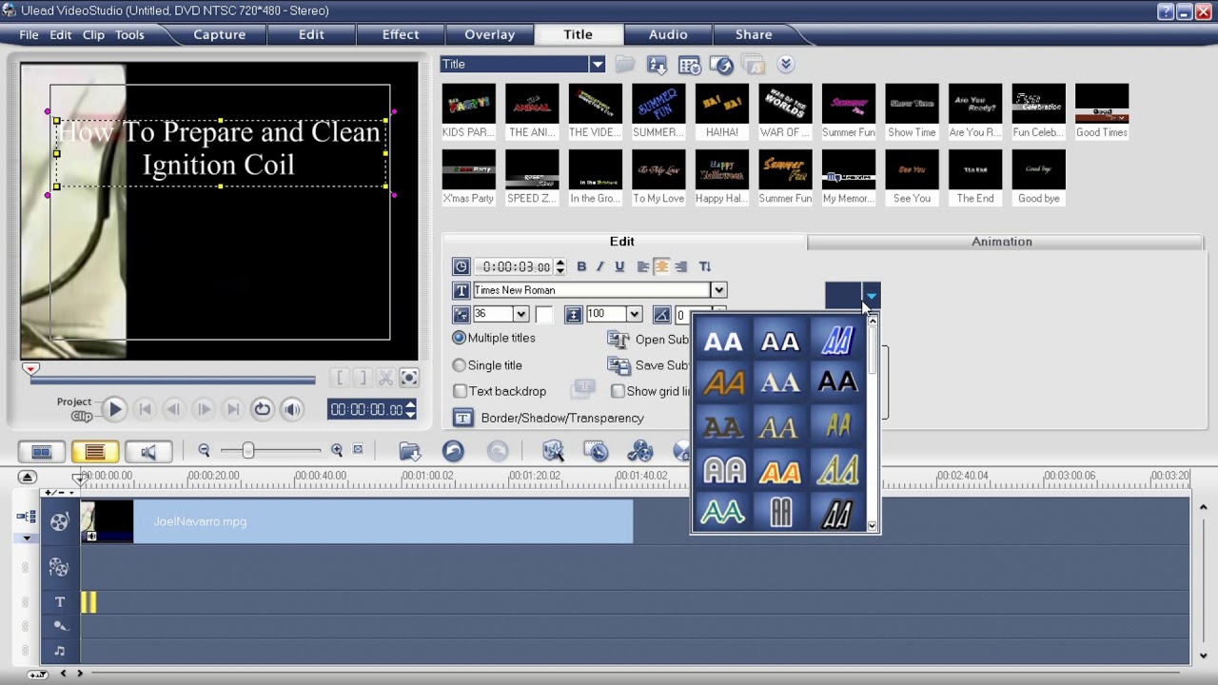Click the Border/Shadow/Transparency icon
Image resolution: width=1218 pixels, height=685 pixels.
(x=462, y=418)
